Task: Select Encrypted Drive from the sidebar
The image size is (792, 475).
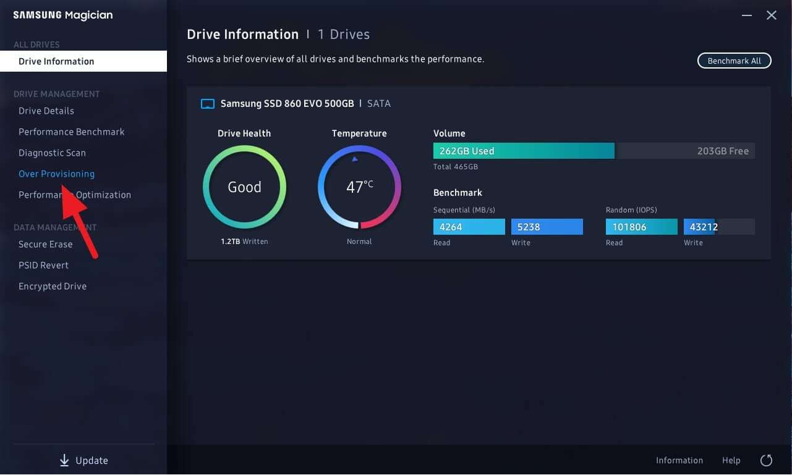Action: coord(53,286)
